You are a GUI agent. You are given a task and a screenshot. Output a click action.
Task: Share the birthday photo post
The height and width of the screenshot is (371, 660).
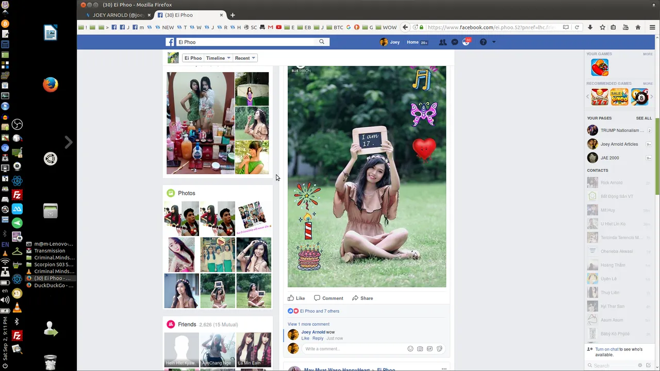pyautogui.click(x=362, y=298)
